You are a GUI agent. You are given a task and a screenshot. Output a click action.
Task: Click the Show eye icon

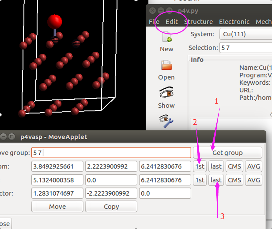(166, 93)
